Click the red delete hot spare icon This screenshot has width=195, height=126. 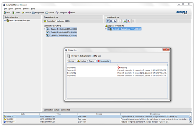point(128,21)
